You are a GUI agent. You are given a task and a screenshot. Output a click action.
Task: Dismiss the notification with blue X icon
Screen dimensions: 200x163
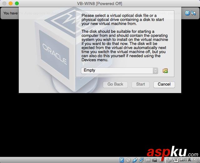(187, 13)
